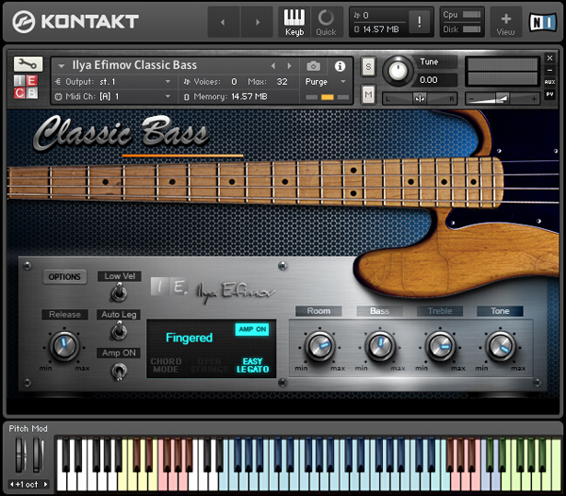Flip the Low Vel toggle switch
The image size is (566, 496).
pos(120,295)
